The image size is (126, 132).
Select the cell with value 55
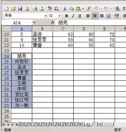coord(84,45)
